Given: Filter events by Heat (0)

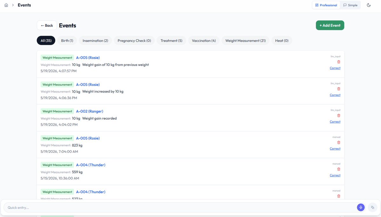Looking at the screenshot, I should 282,41.
